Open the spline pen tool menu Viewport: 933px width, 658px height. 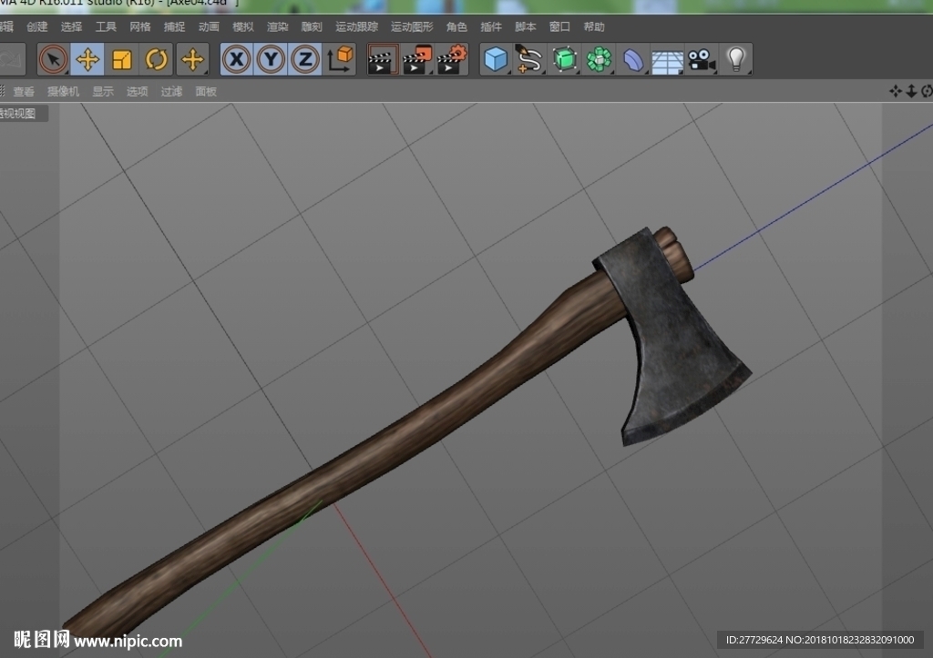[x=529, y=59]
